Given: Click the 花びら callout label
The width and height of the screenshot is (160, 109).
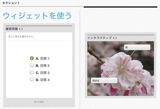Looking at the screenshot, I should [104, 81].
